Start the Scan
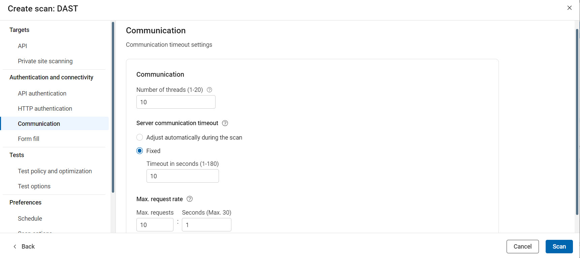This screenshot has width=580, height=258. [559, 246]
